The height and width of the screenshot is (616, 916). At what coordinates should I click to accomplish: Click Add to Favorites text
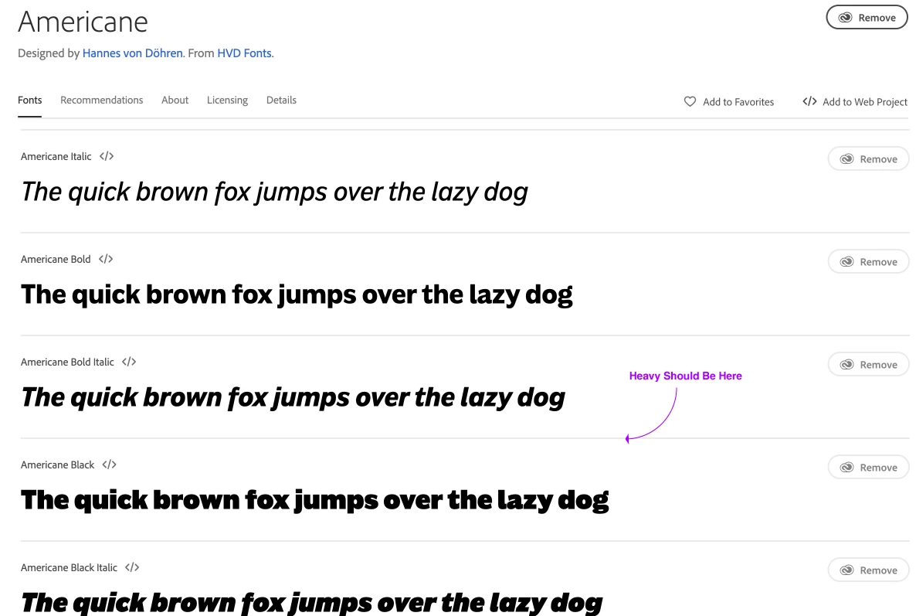point(738,102)
